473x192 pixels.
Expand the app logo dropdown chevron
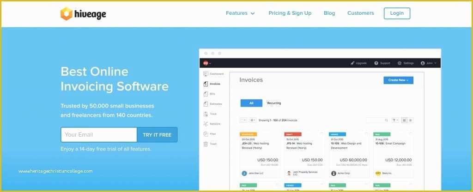point(210,63)
